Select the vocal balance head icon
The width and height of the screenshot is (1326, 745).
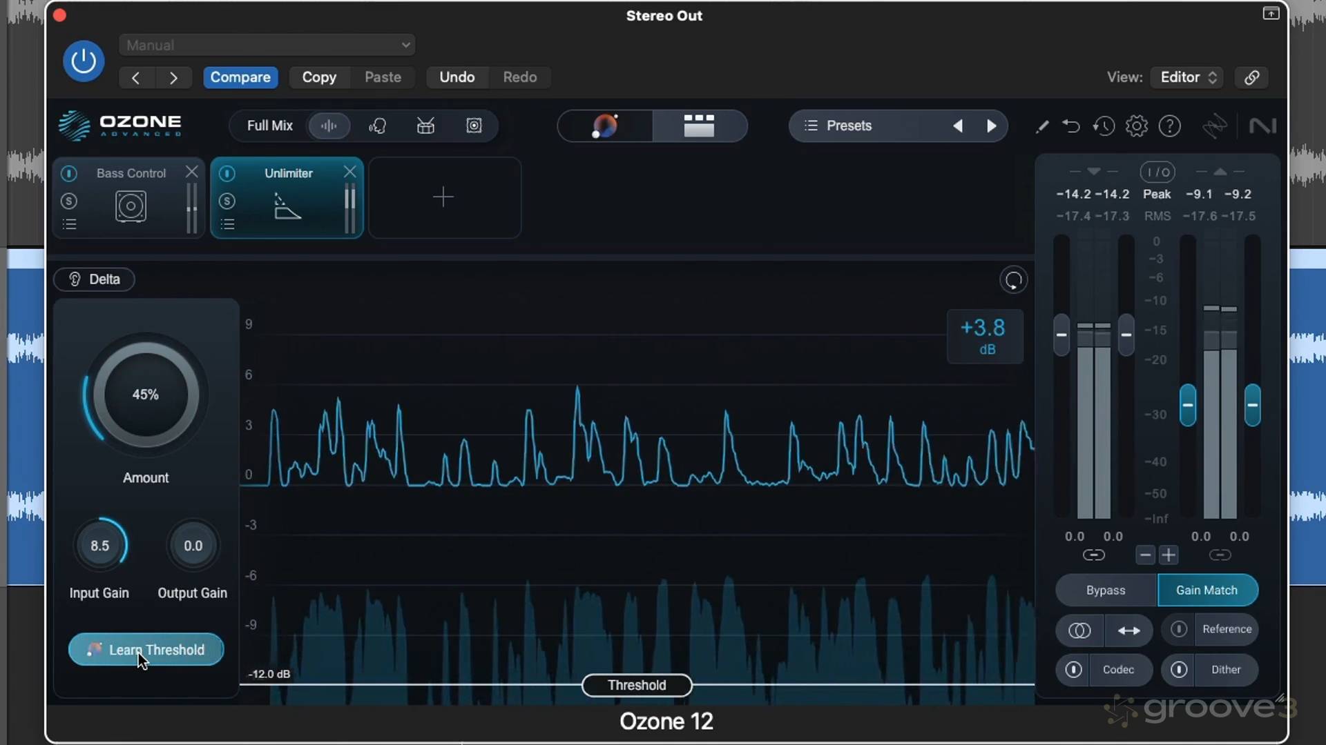coord(378,126)
